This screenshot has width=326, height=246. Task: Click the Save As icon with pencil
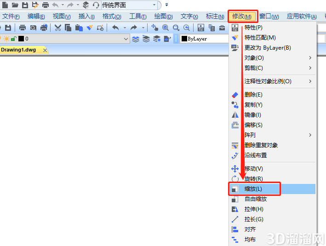[x=35, y=5]
